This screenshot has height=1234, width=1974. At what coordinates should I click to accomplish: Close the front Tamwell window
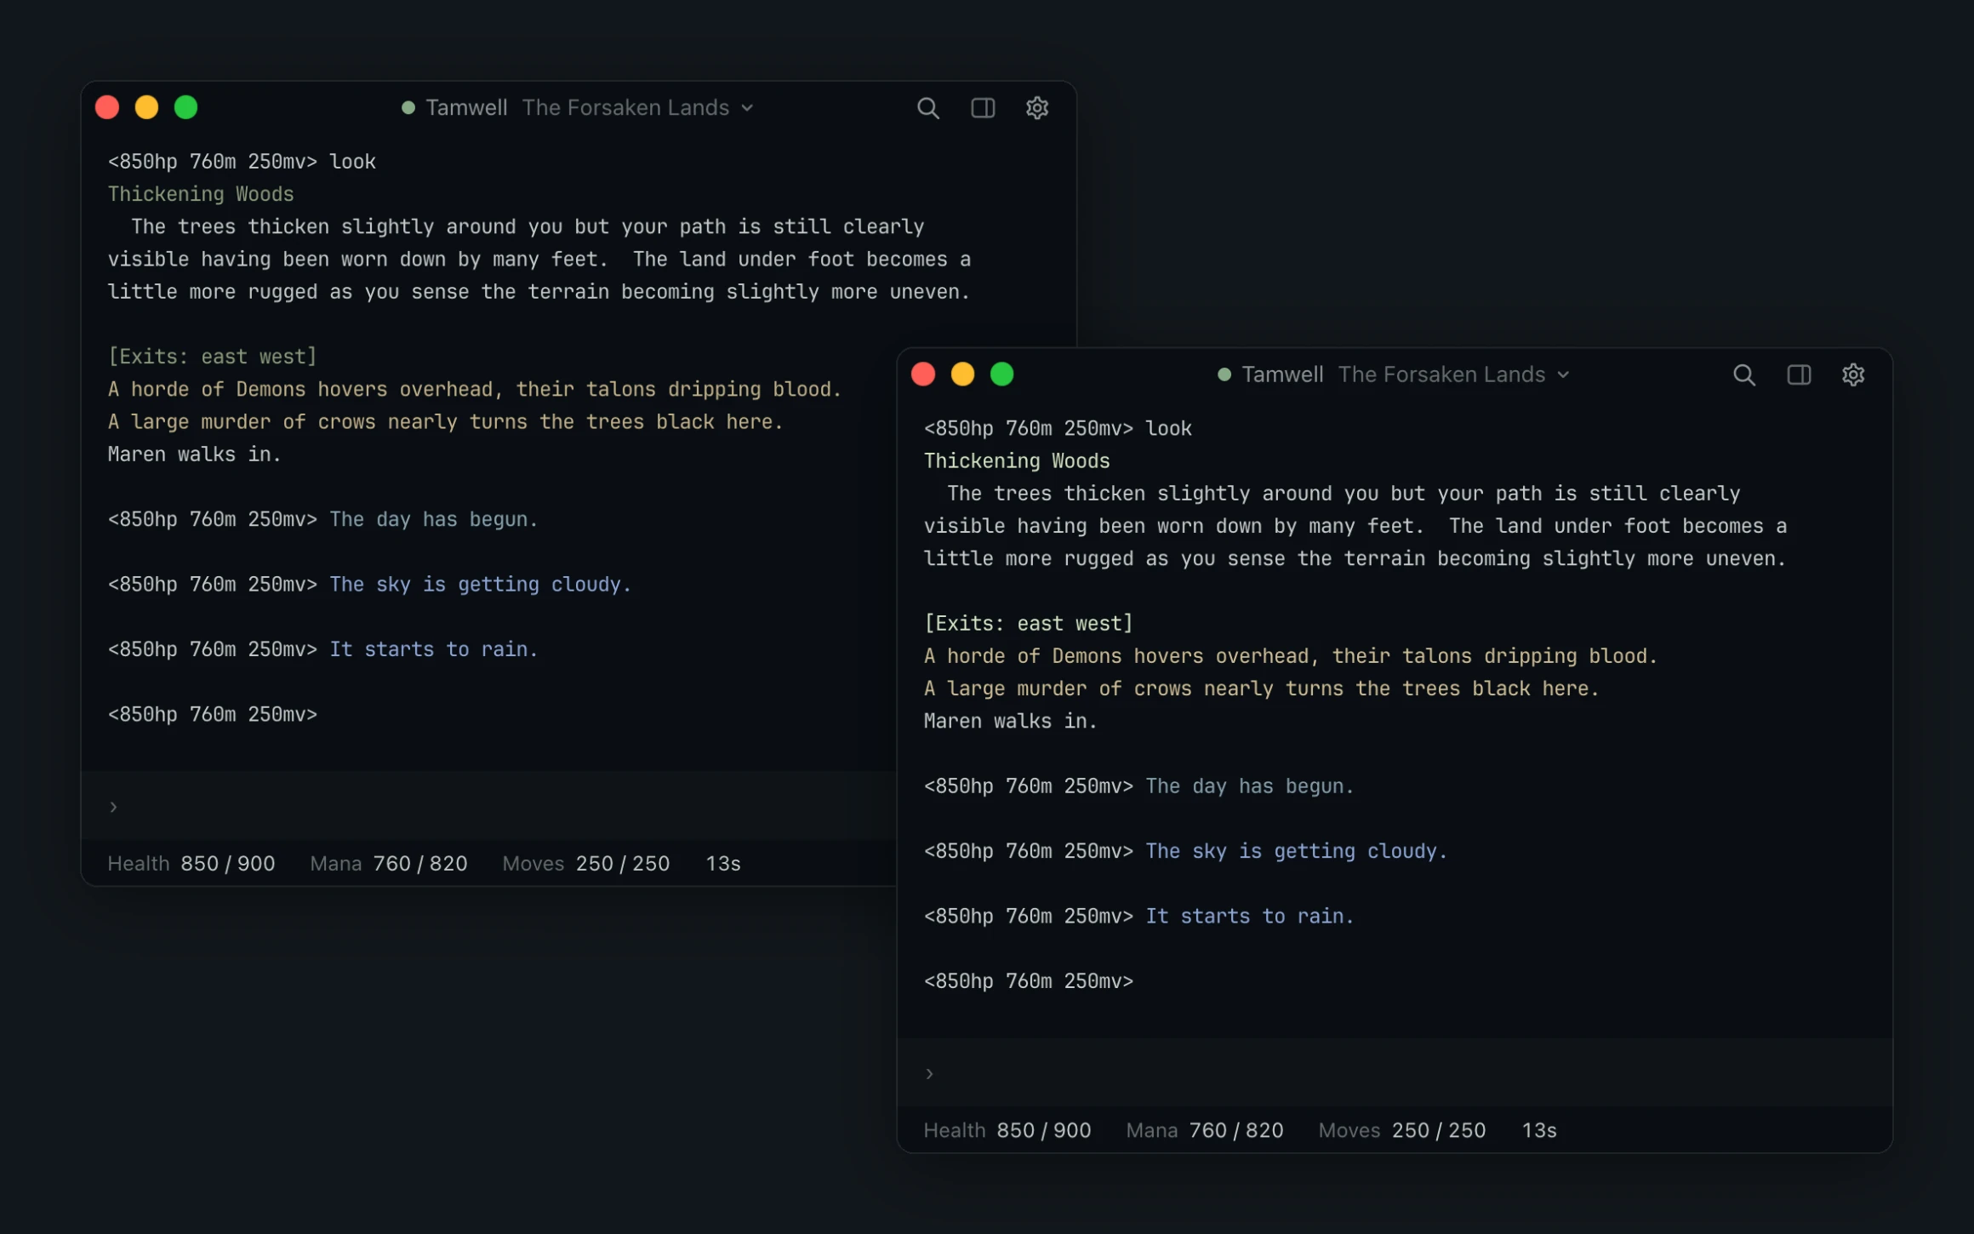point(923,374)
